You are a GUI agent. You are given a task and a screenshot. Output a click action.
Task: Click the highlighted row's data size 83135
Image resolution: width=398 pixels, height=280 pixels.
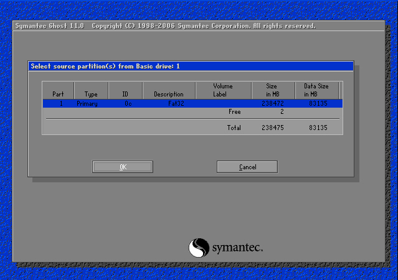pos(318,103)
